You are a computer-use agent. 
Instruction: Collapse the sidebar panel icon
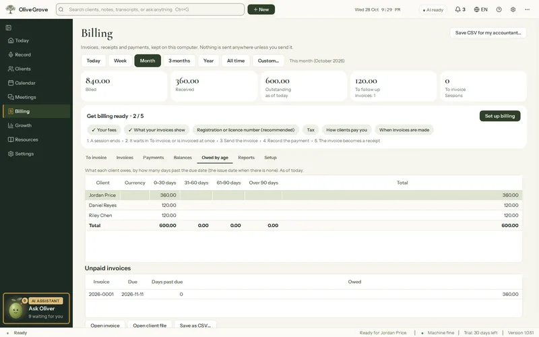point(9,28)
